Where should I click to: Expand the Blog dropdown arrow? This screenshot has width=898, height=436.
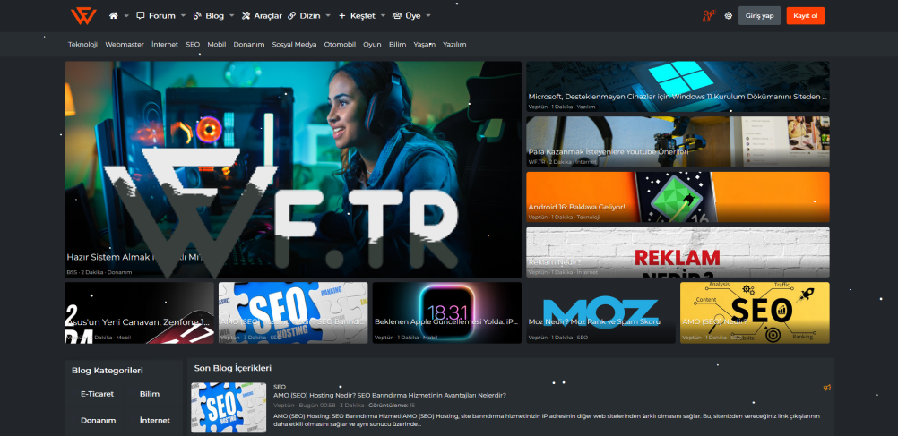click(232, 16)
